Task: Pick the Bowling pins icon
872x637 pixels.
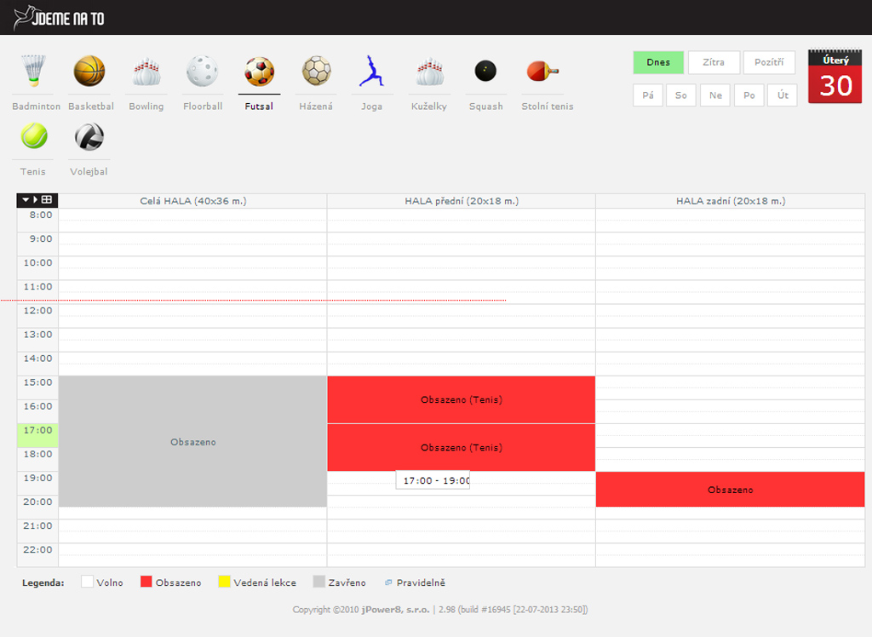Action: pyautogui.click(x=146, y=72)
